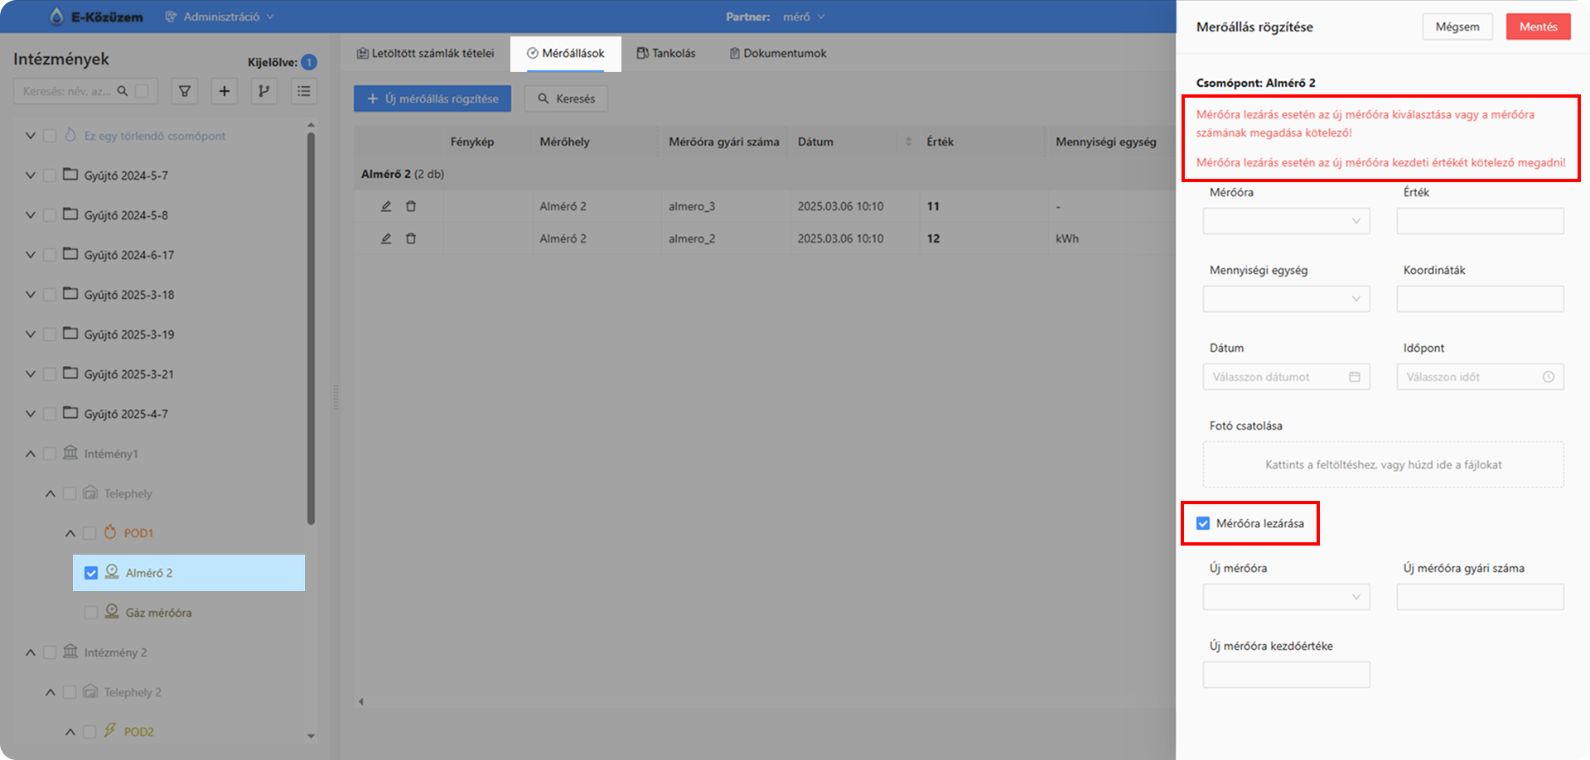Switch to the Tankolás tab

click(666, 53)
